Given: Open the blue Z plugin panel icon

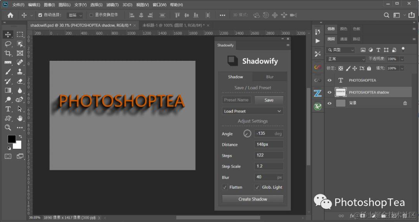Looking at the screenshot, I should click(x=318, y=93).
